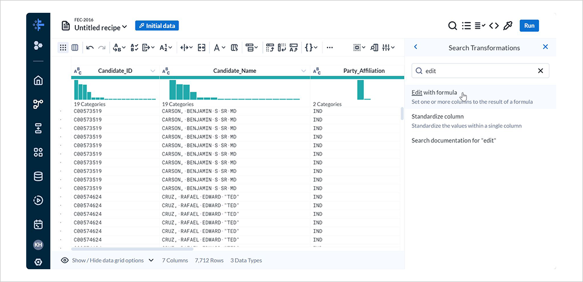This screenshot has height=282, width=583.
Task: Open the job runs play icon in sidebar
Action: [38, 200]
